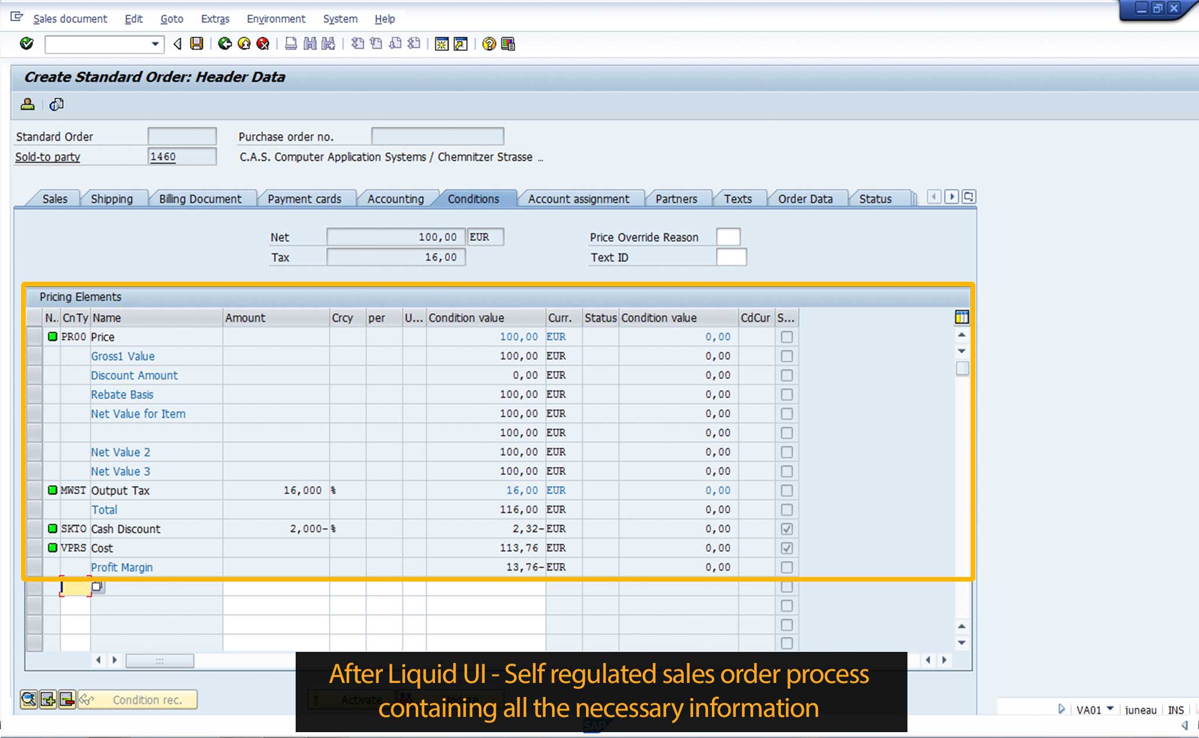1199x738 pixels.
Task: Open the Extras menu
Action: [215, 19]
